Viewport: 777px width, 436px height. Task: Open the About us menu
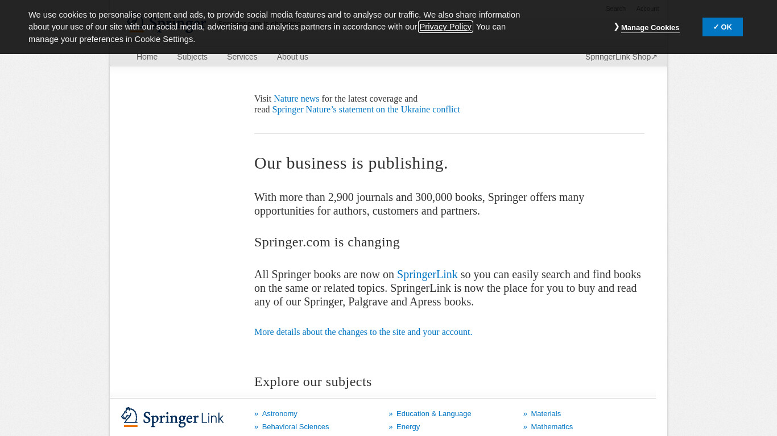coord(292,57)
